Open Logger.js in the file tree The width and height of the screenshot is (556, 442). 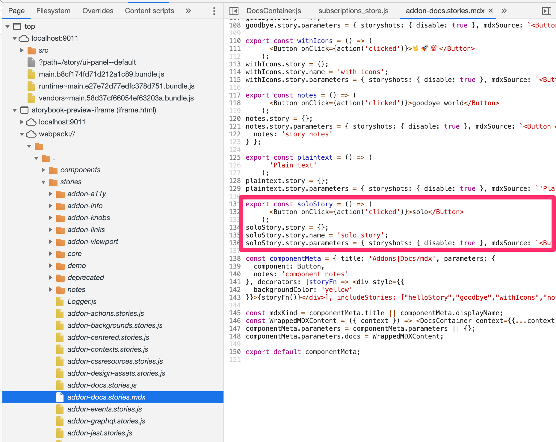pos(82,301)
